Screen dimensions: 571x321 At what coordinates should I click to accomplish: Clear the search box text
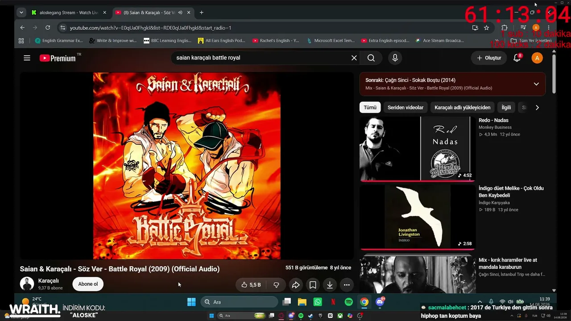354,58
